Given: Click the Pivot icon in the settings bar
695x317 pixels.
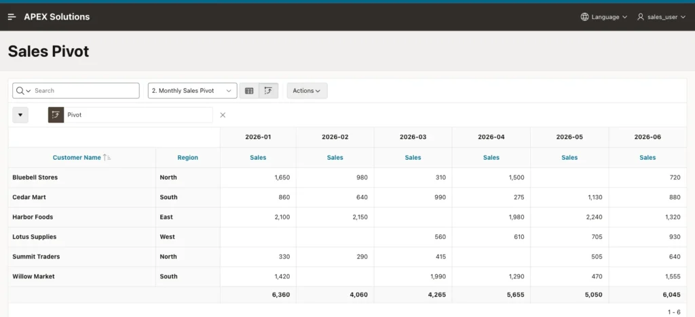Looking at the screenshot, I should pyautogui.click(x=56, y=115).
